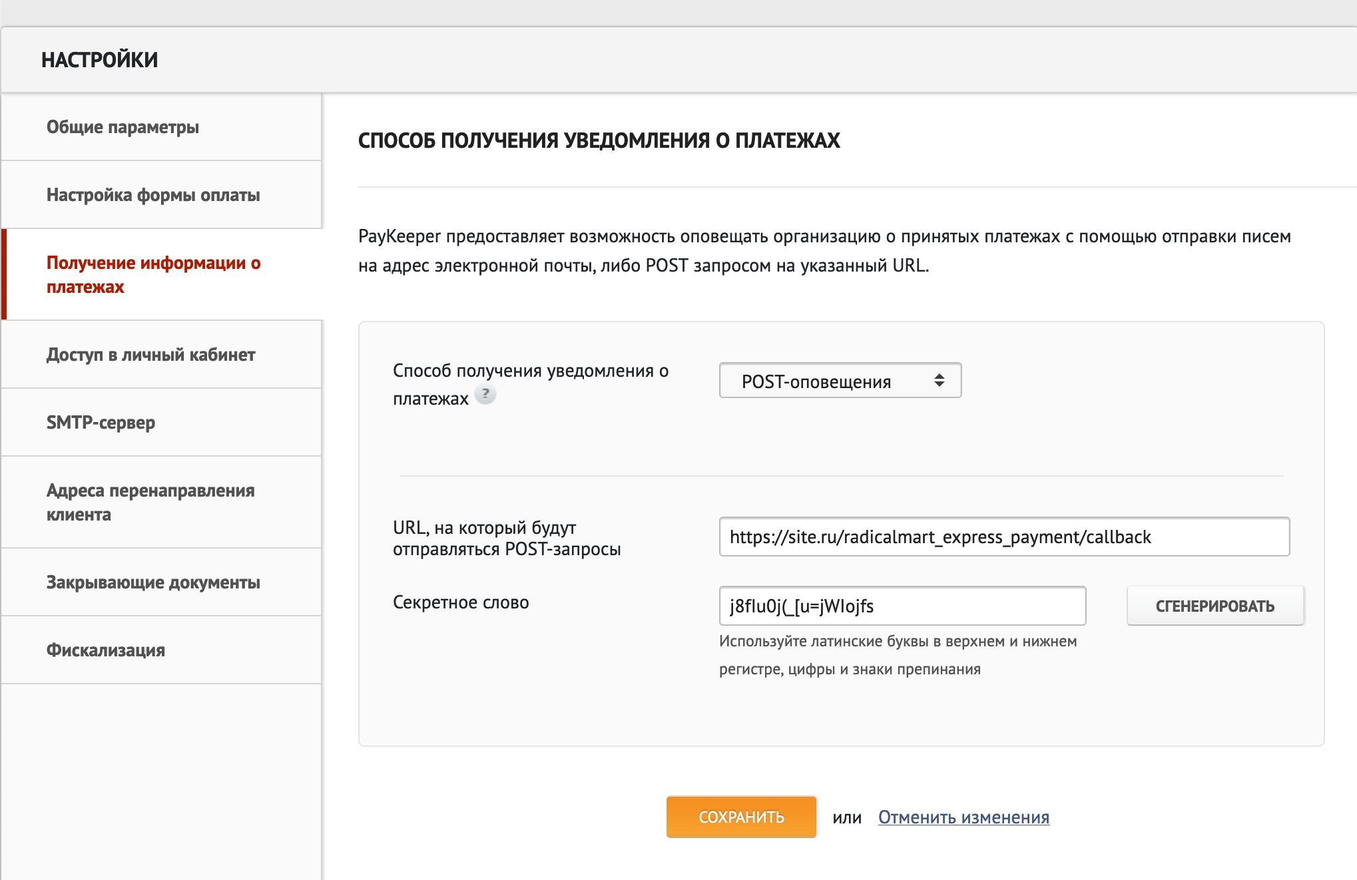Click the question mark help icon
The height and width of the screenshot is (880, 1357).
(x=485, y=394)
